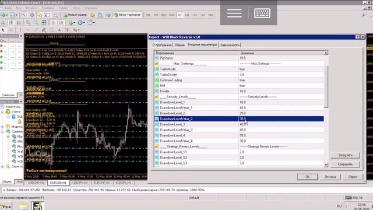Open the profiles dropdown in toolbar

point(14,15)
